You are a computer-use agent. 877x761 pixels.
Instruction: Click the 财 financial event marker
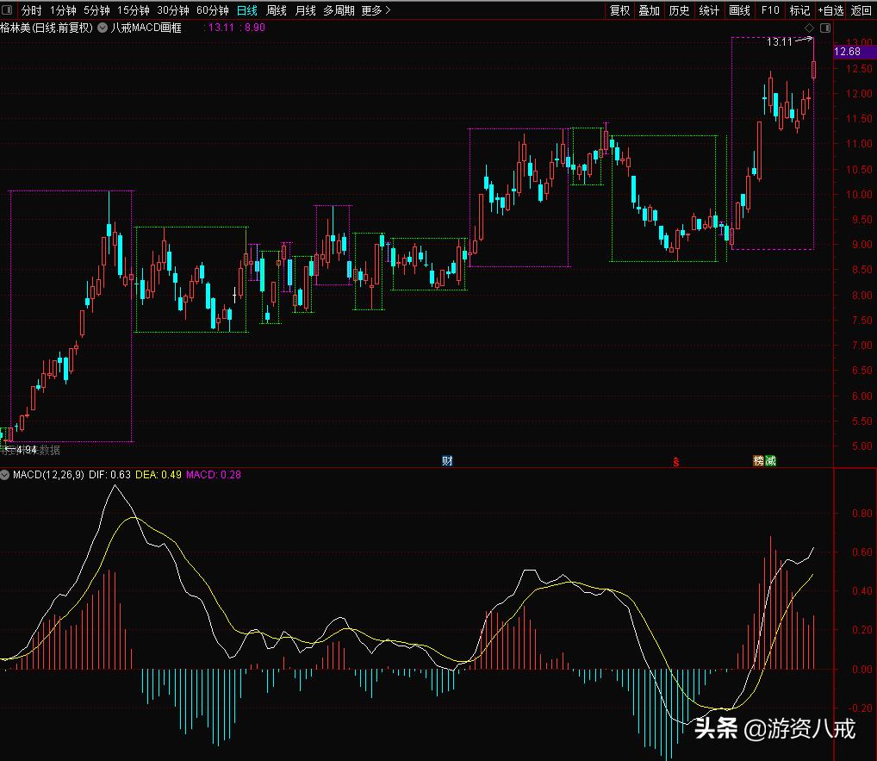coord(446,461)
